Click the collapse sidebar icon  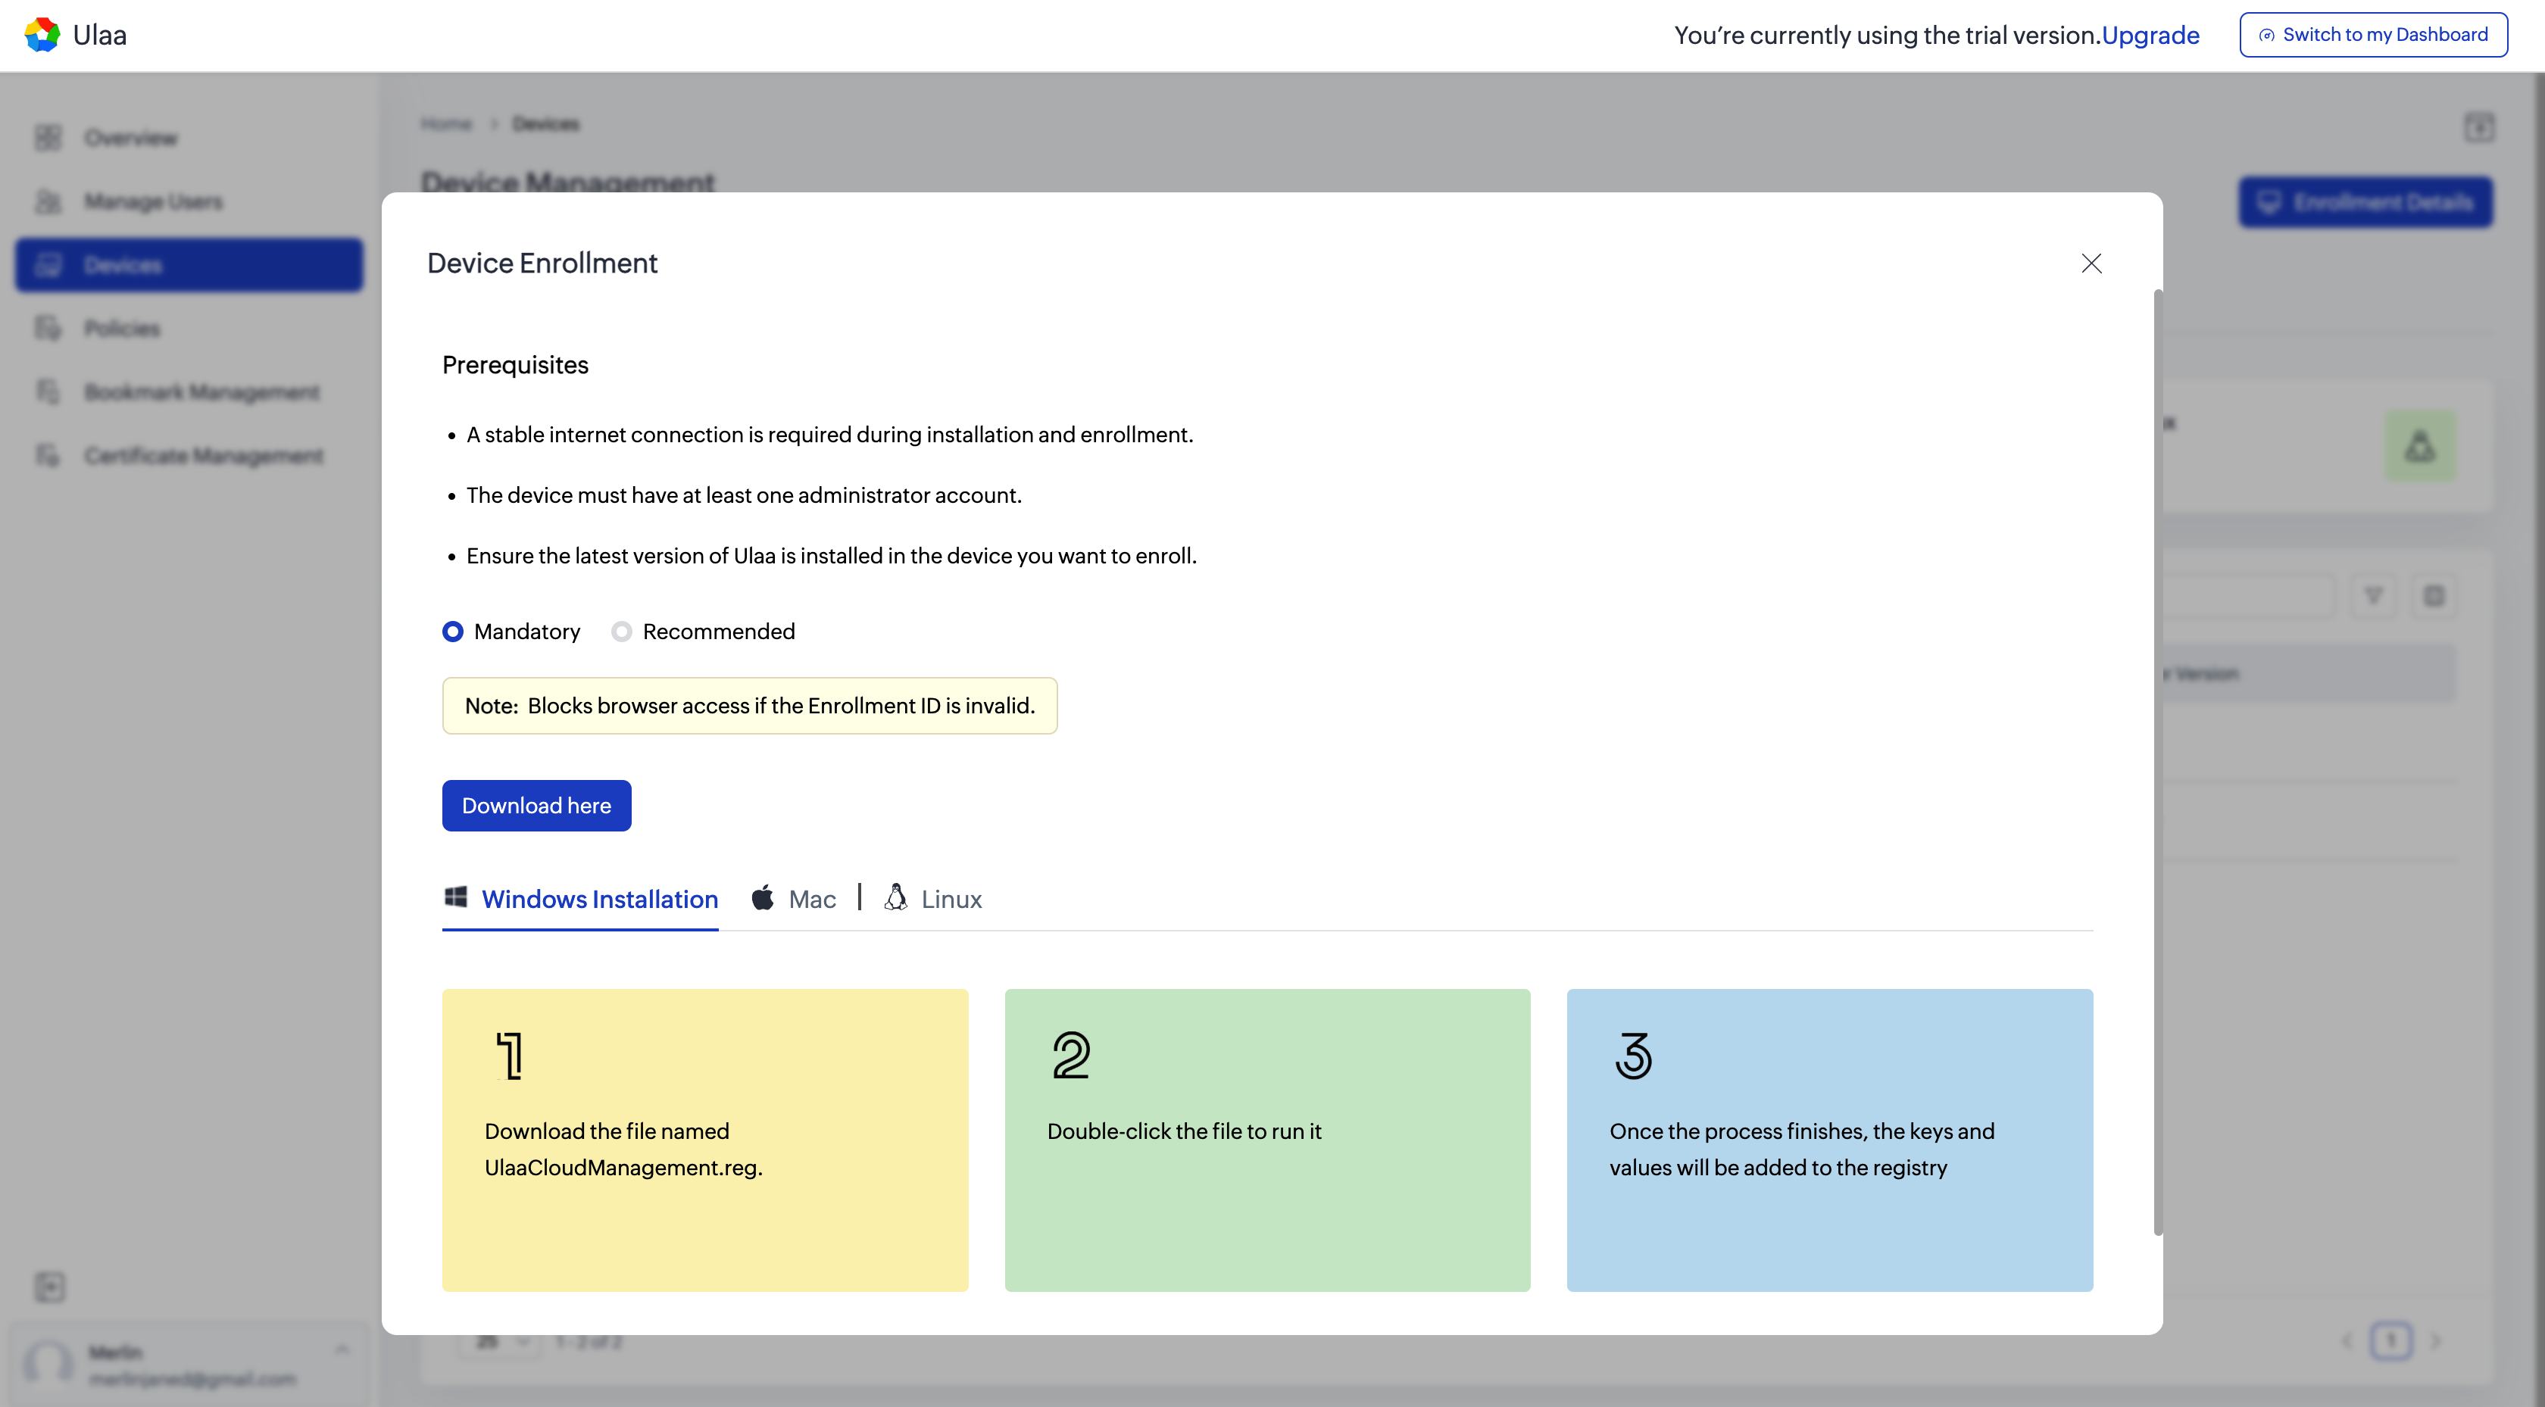click(x=49, y=1287)
